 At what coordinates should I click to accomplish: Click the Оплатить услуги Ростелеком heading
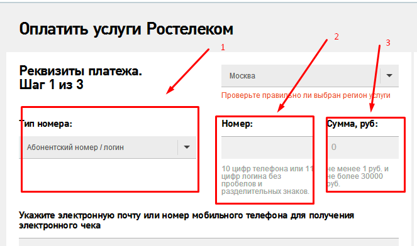click(x=126, y=29)
